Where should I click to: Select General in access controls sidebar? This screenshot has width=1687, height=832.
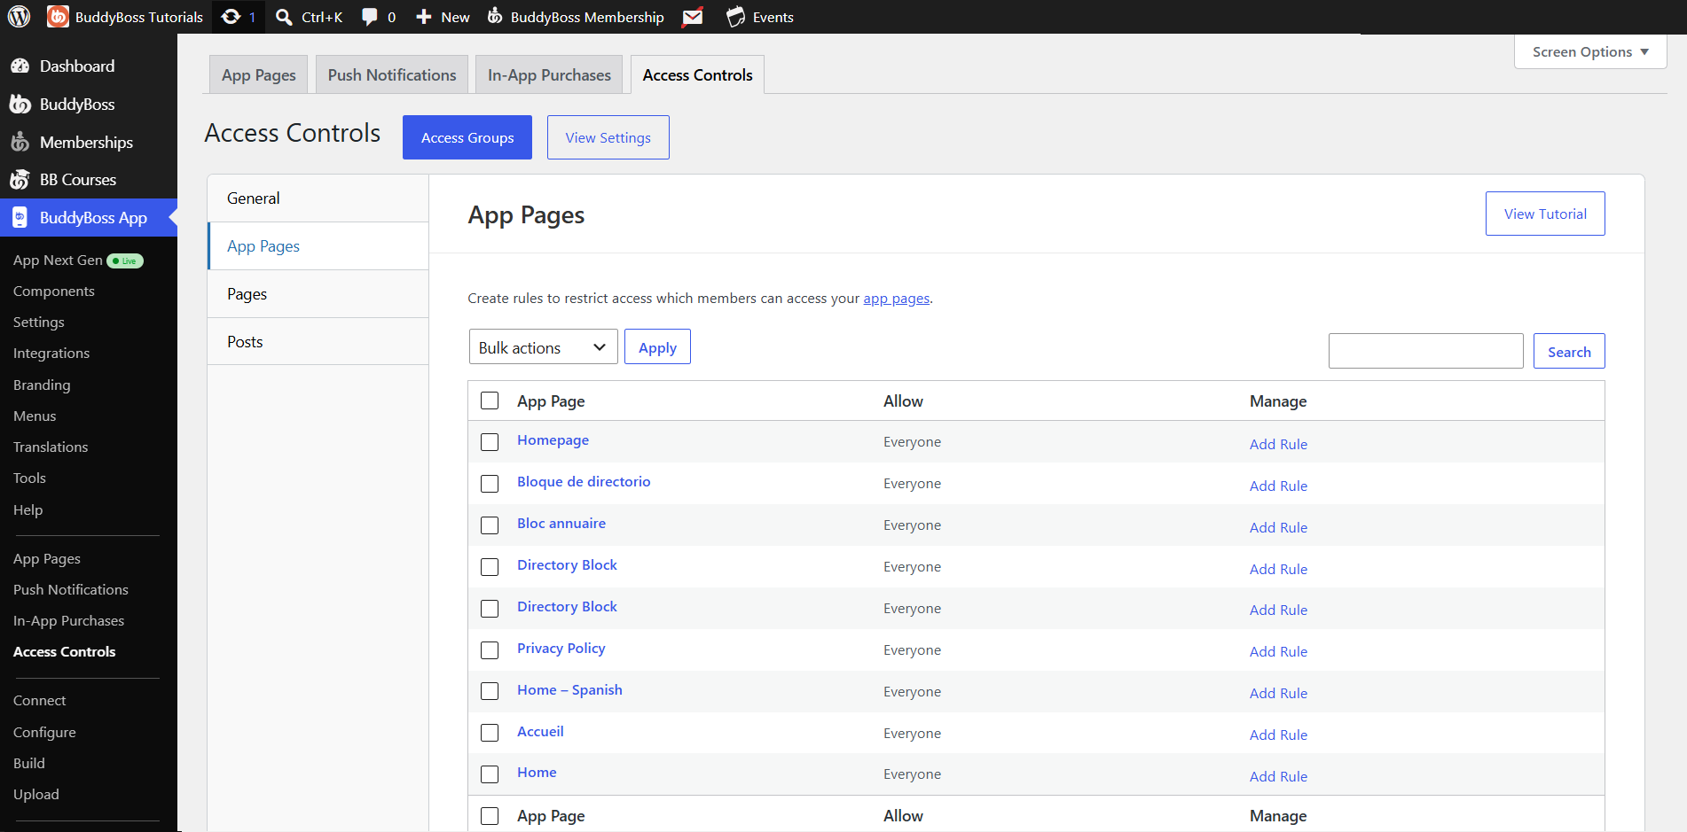[x=318, y=198]
